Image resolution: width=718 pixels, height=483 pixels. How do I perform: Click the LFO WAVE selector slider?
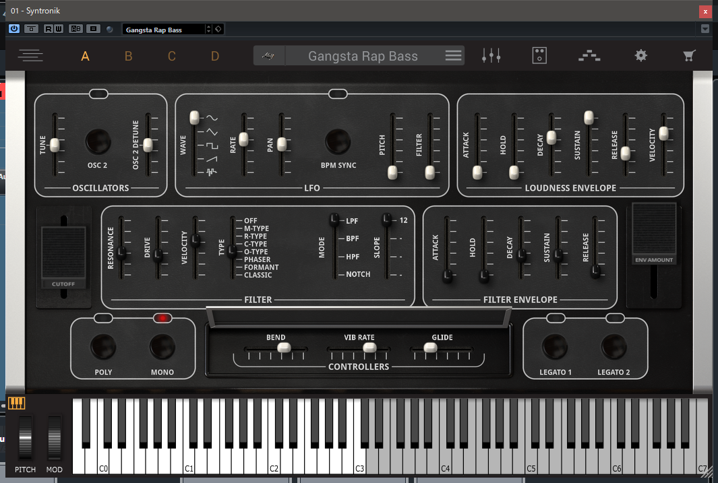[x=195, y=117]
